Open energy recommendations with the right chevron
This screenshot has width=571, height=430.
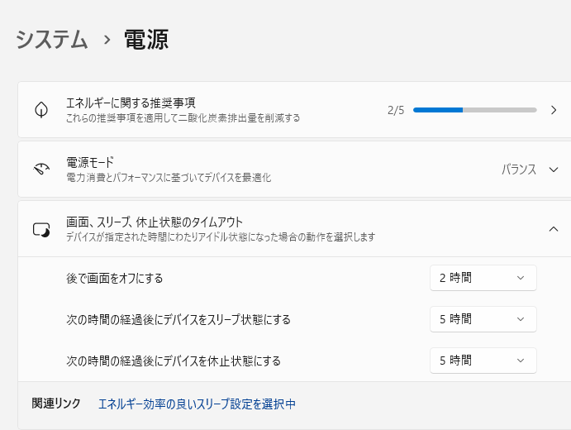click(554, 110)
